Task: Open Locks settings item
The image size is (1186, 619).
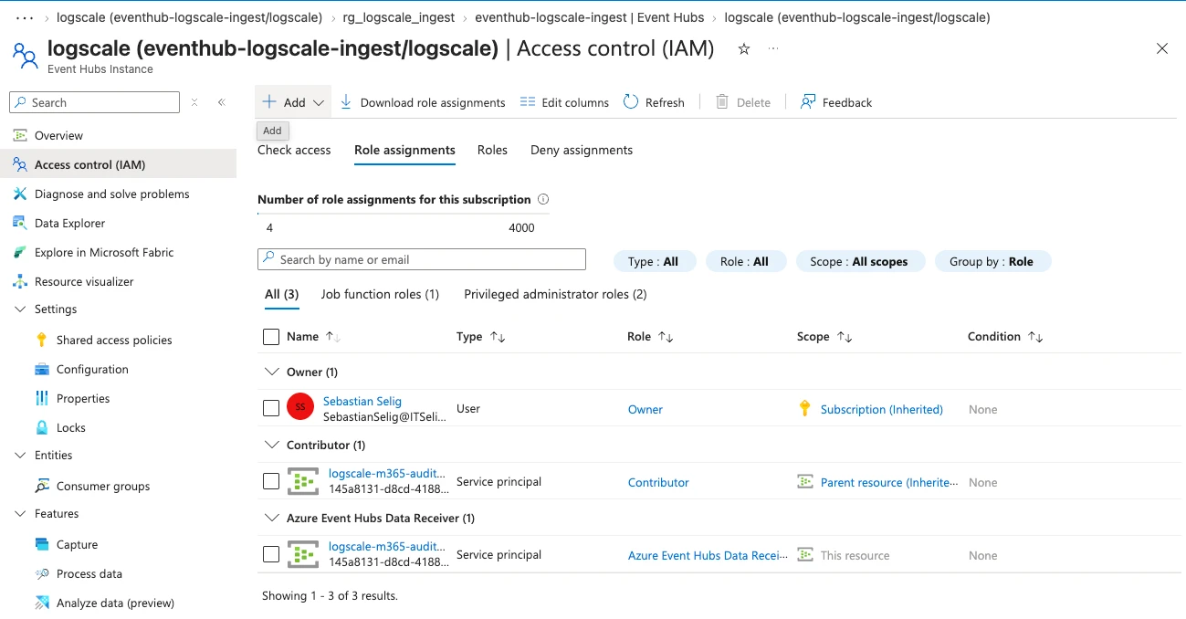Action: [x=70, y=427]
